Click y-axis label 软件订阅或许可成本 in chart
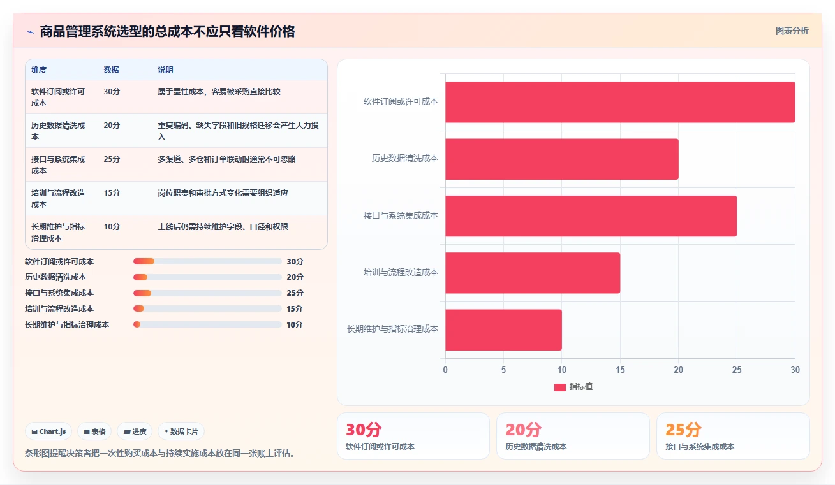This screenshot has height=485, width=835. click(x=401, y=101)
